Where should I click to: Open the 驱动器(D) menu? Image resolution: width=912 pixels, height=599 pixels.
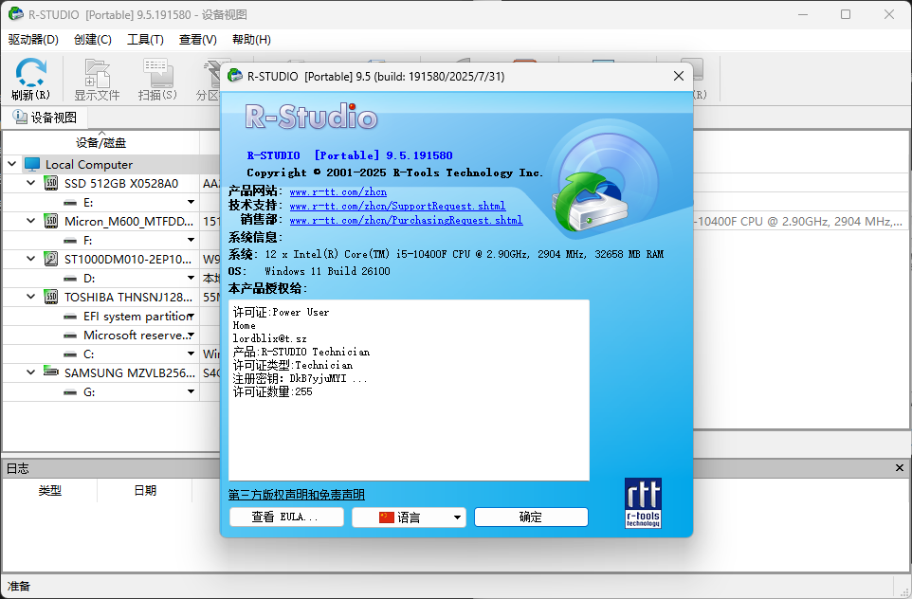33,40
